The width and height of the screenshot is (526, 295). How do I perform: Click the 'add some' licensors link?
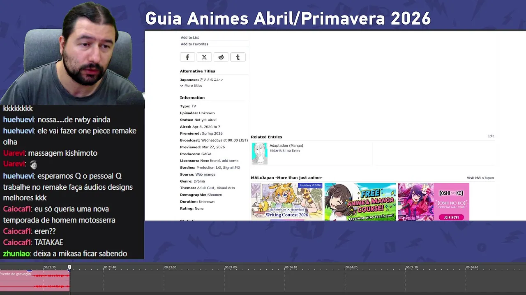click(230, 161)
